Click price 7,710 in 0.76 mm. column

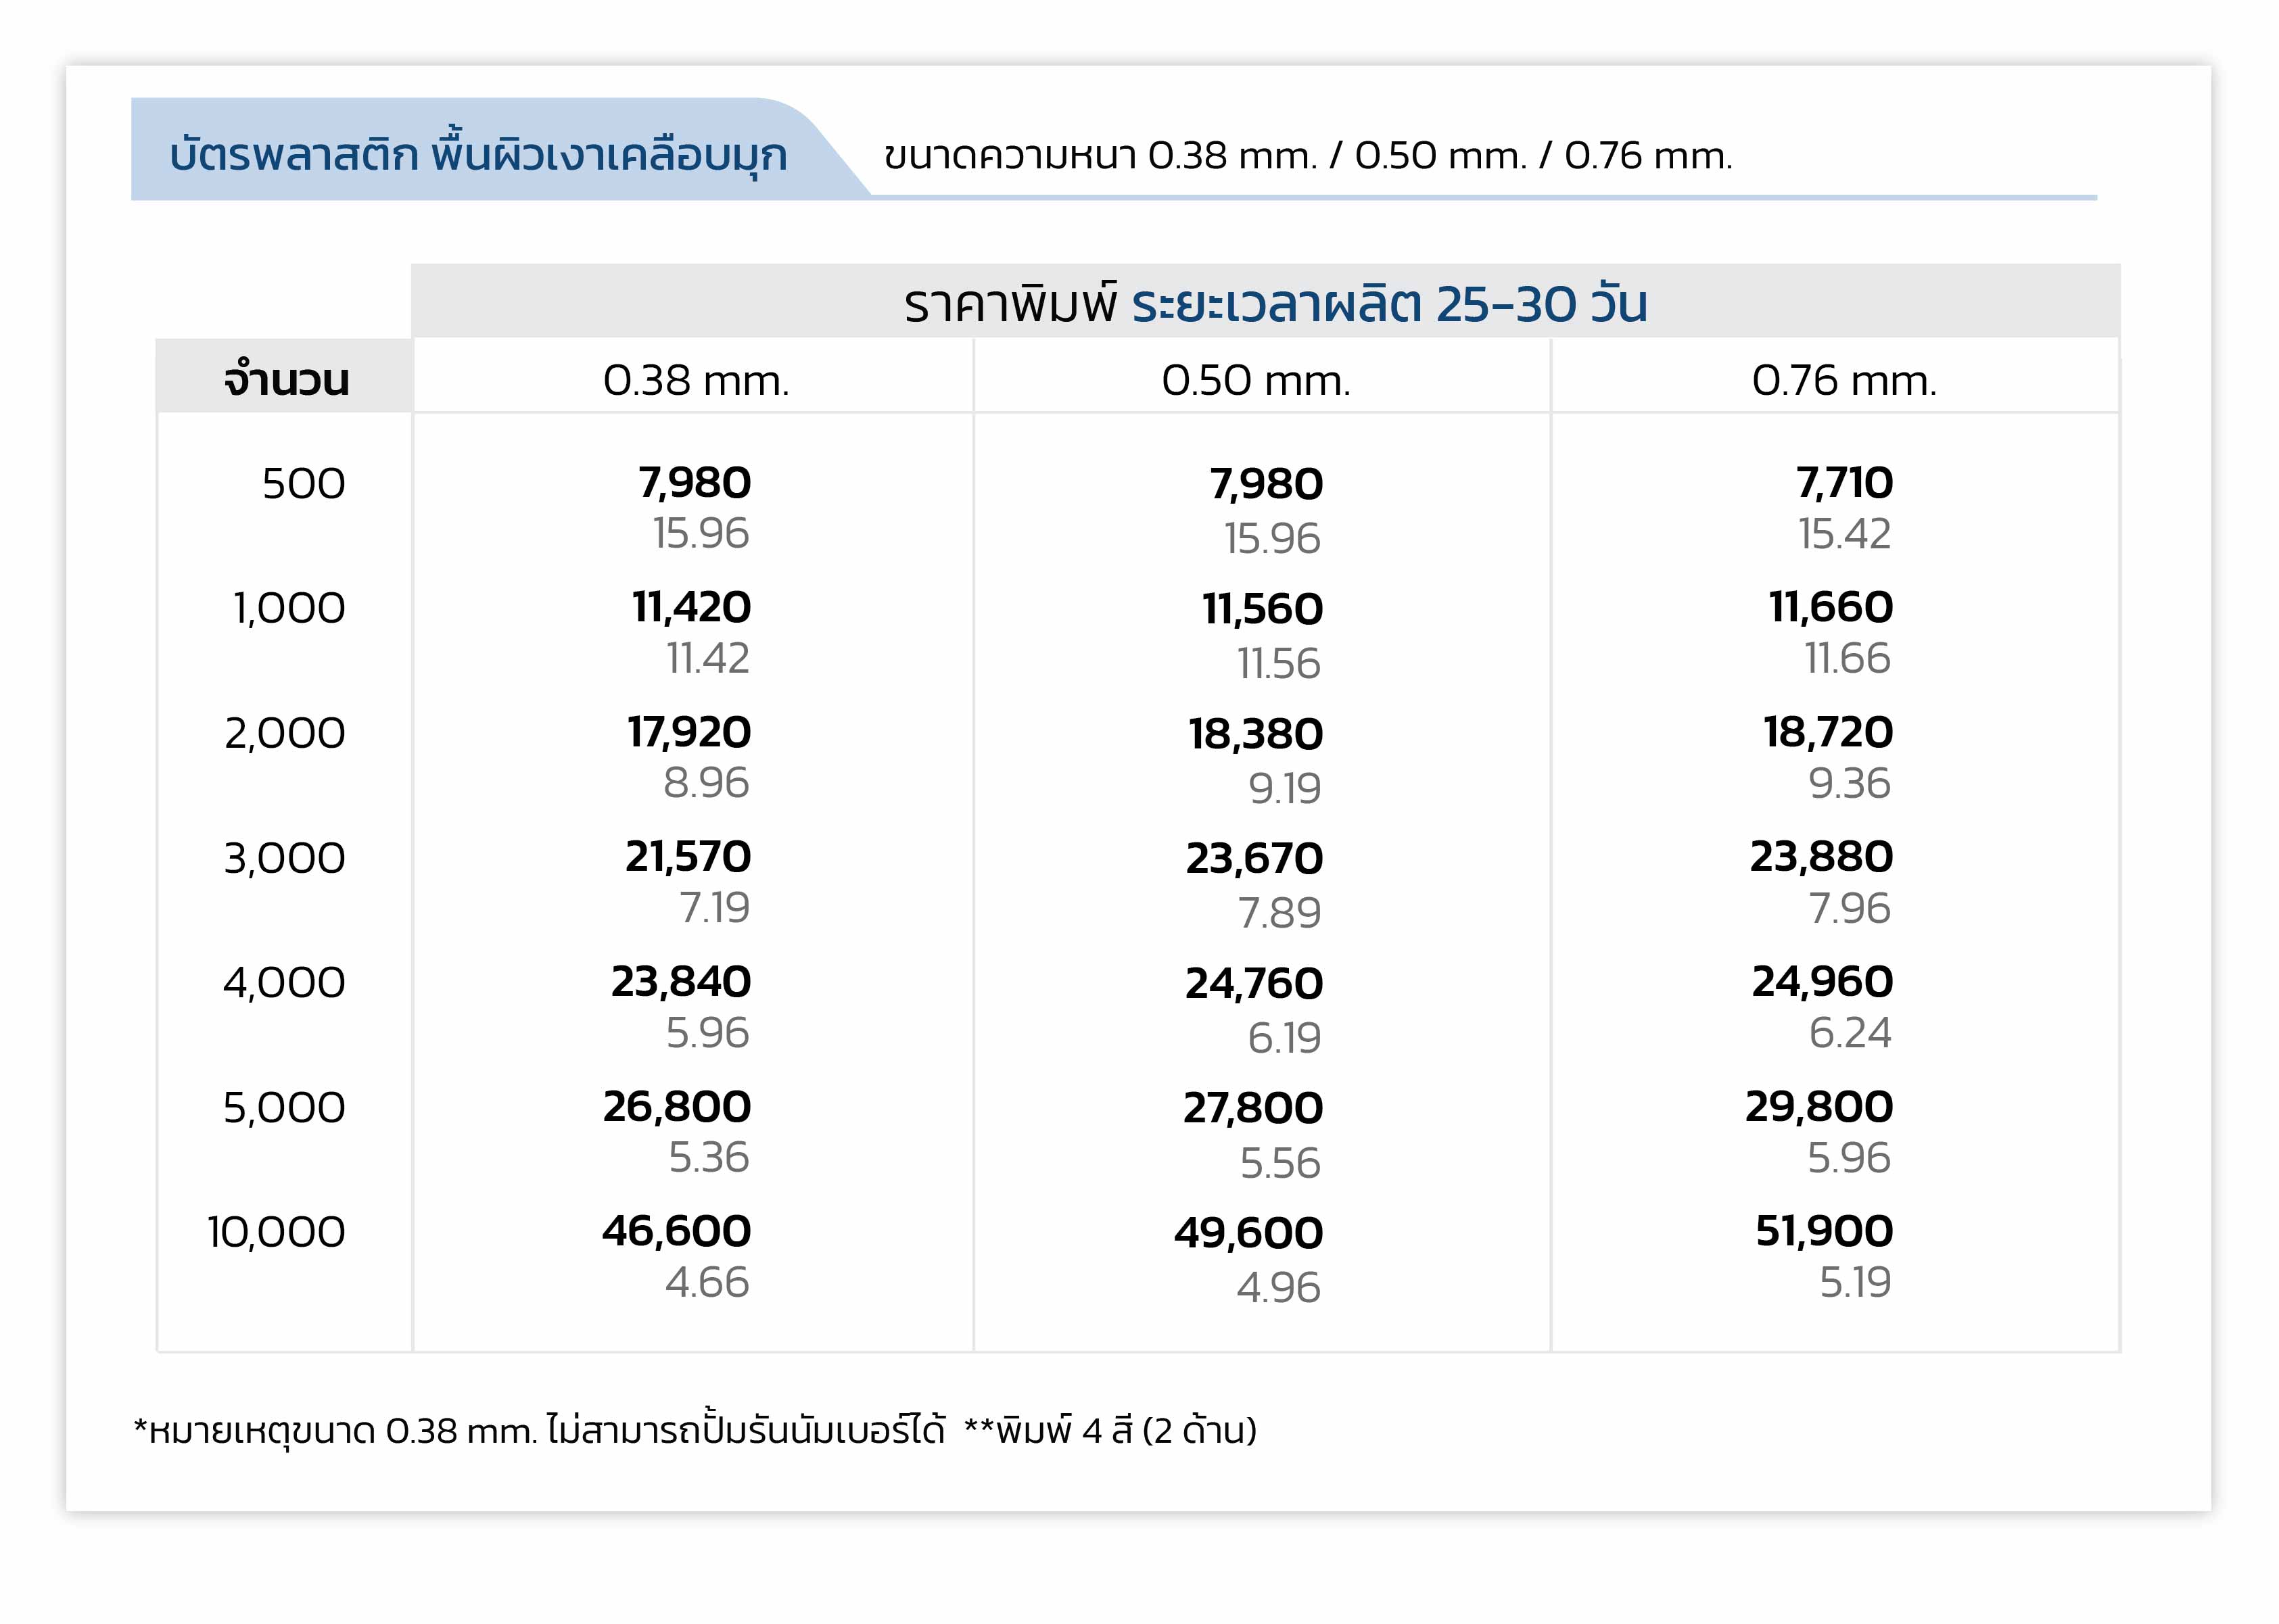[x=1843, y=483]
